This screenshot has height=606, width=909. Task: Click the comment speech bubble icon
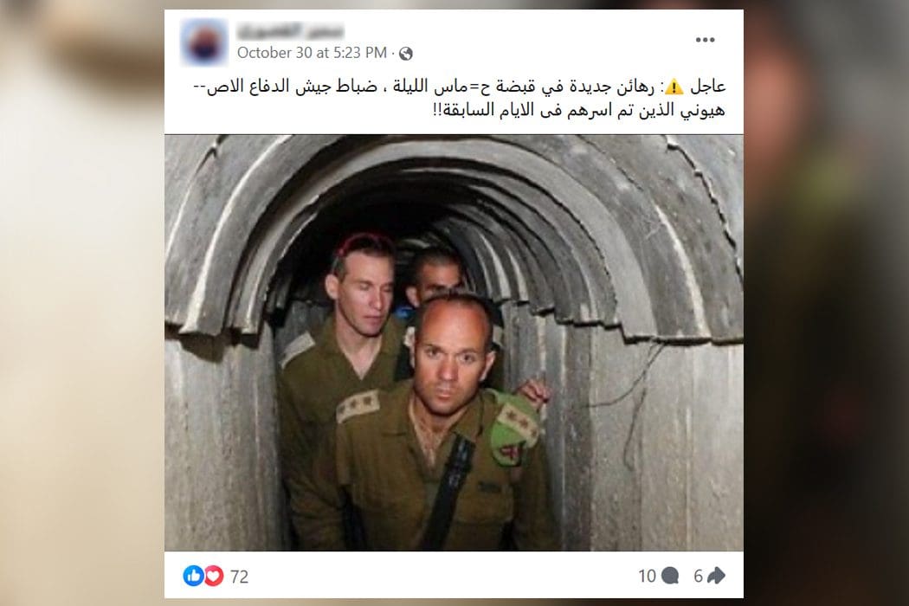(x=670, y=575)
